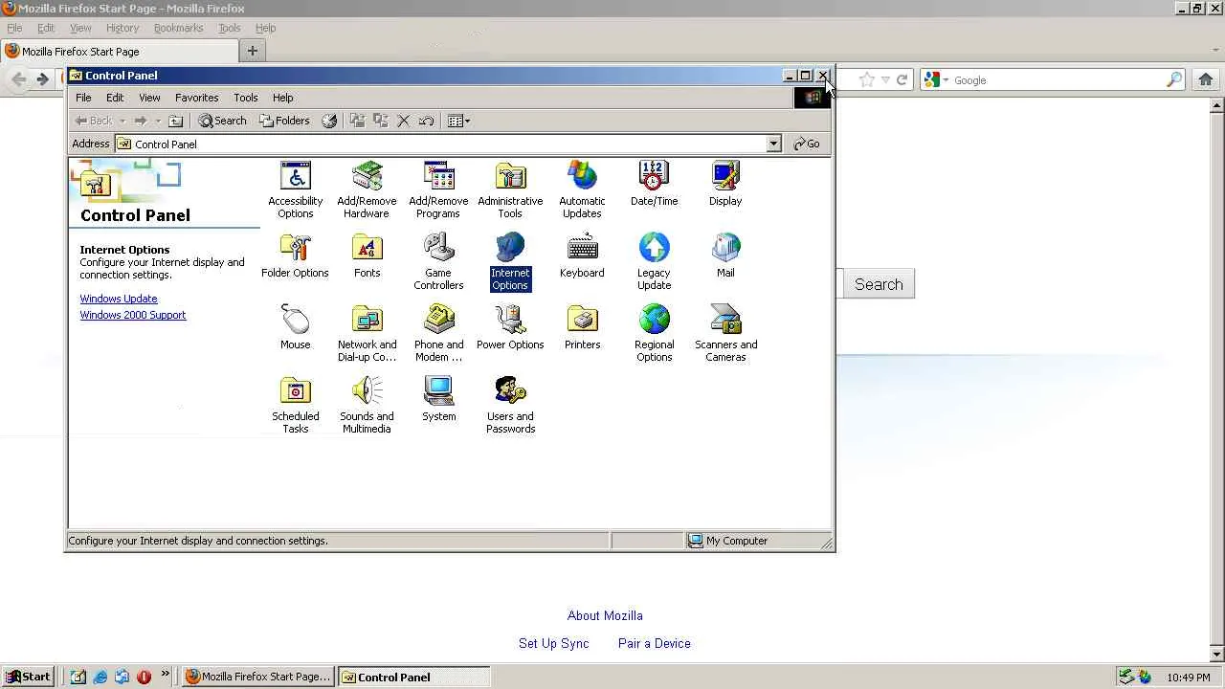Viewport: 1225px width, 689px height.
Task: Click the Up folder toolbar icon
Action: tap(175, 121)
